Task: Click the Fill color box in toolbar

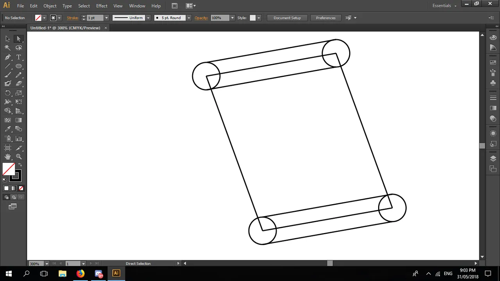Action: (9, 169)
